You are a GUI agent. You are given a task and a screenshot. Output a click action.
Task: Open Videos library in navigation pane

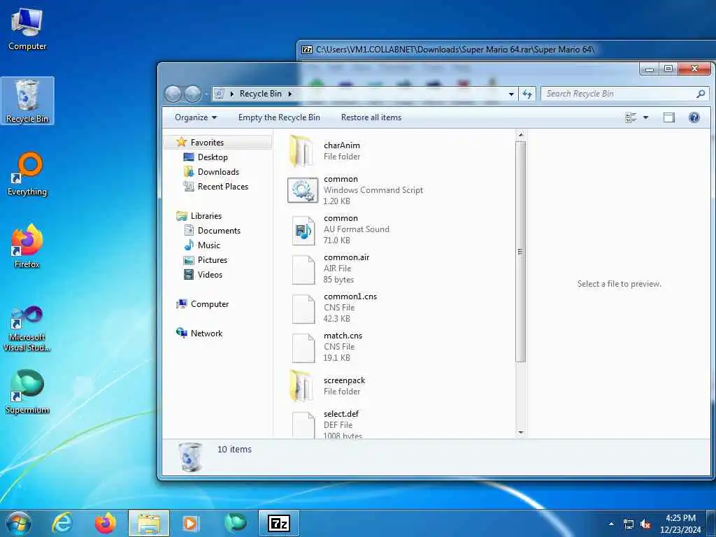[210, 274]
